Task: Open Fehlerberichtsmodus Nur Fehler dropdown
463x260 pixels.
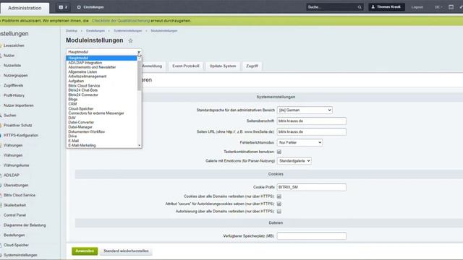Action: (300, 142)
